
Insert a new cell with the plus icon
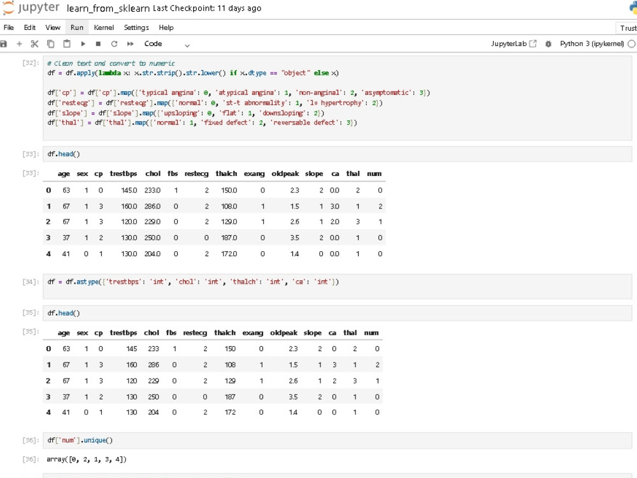[19, 44]
